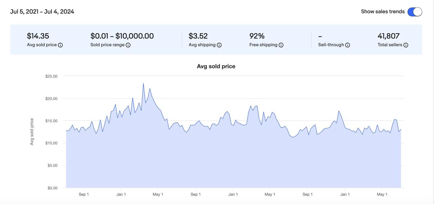Click the $5.00 y-axis label
This screenshot has height=204, width=434.
pos(52,166)
